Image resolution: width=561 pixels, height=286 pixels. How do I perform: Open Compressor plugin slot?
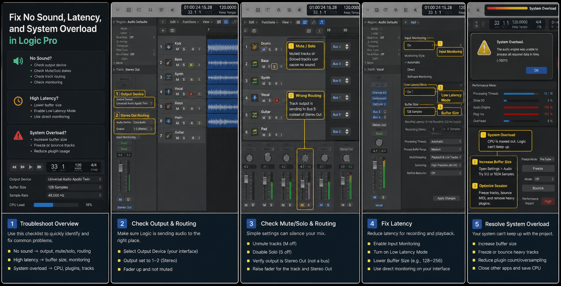pyautogui.click(x=379, y=98)
